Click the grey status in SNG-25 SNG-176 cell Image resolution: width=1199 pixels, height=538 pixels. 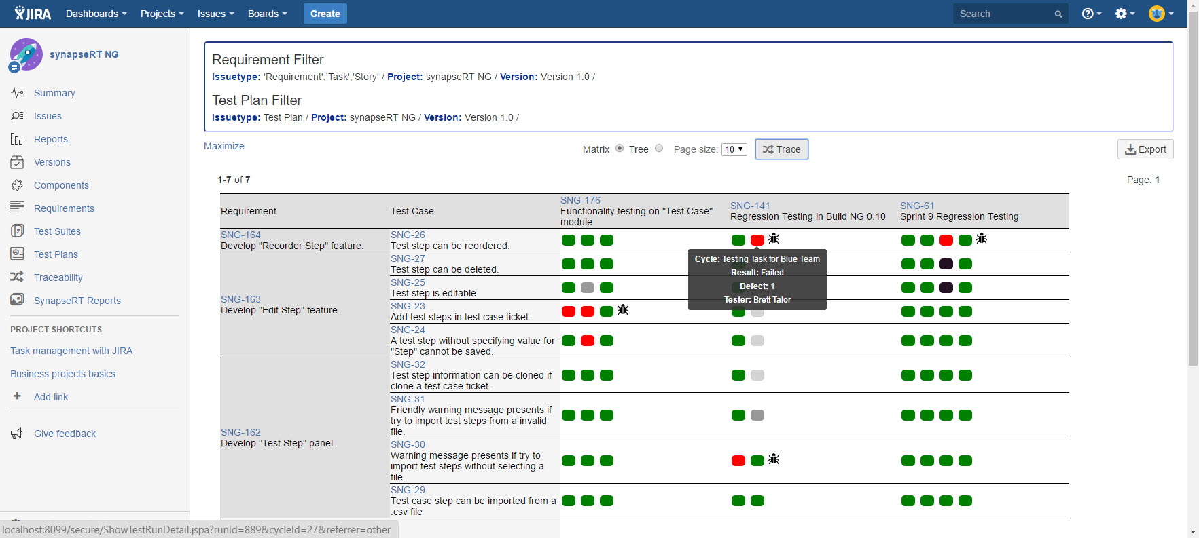588,288
